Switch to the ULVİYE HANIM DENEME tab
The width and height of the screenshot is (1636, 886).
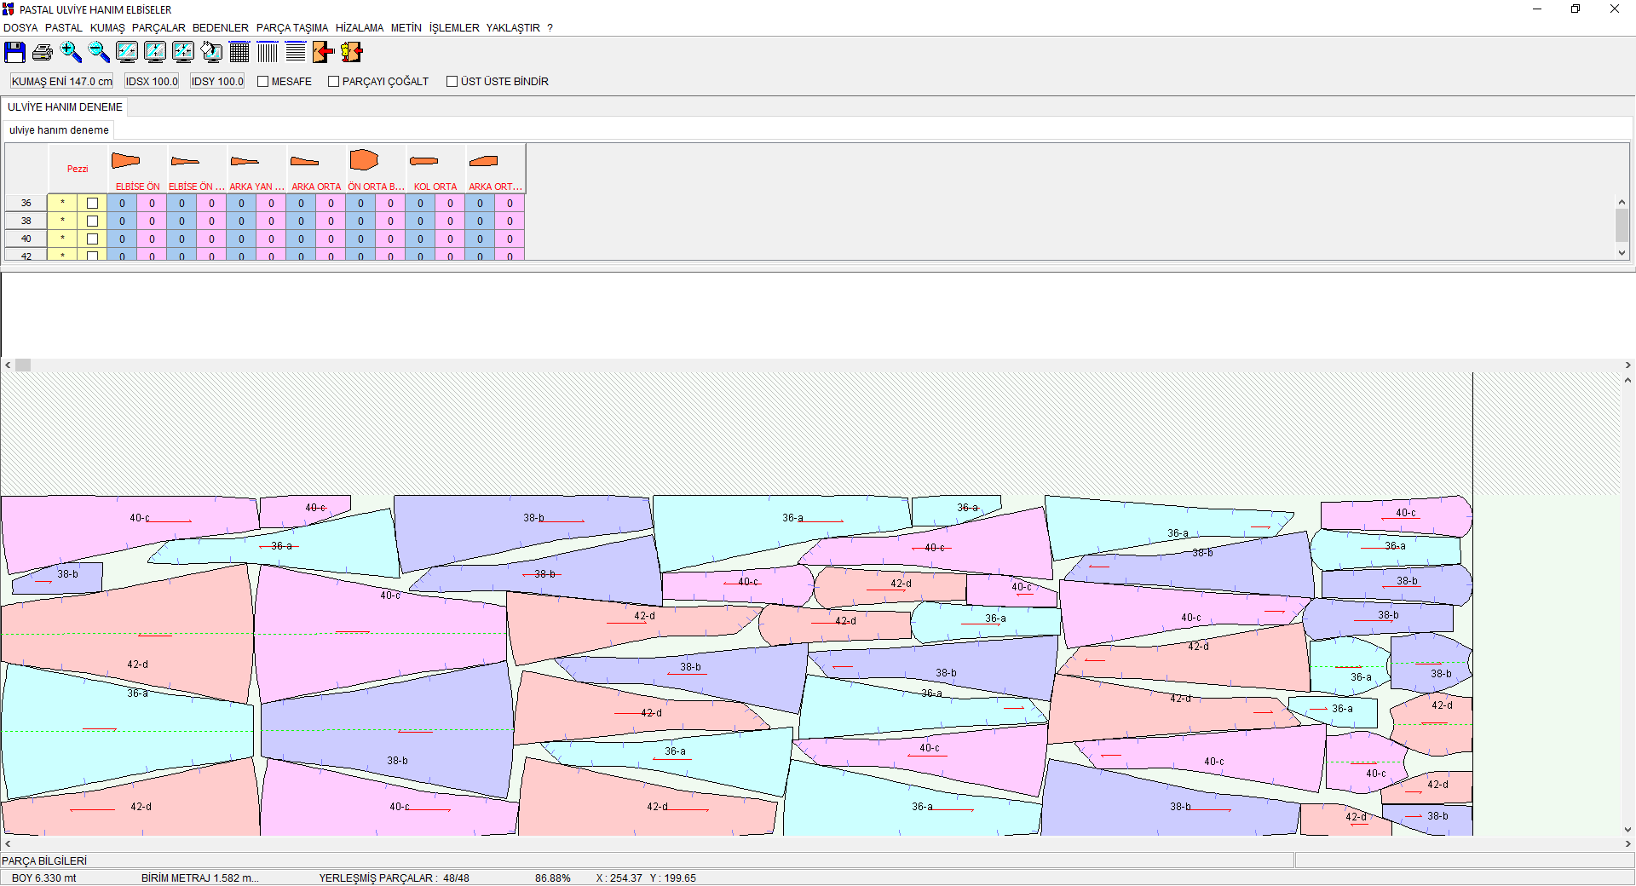65,107
